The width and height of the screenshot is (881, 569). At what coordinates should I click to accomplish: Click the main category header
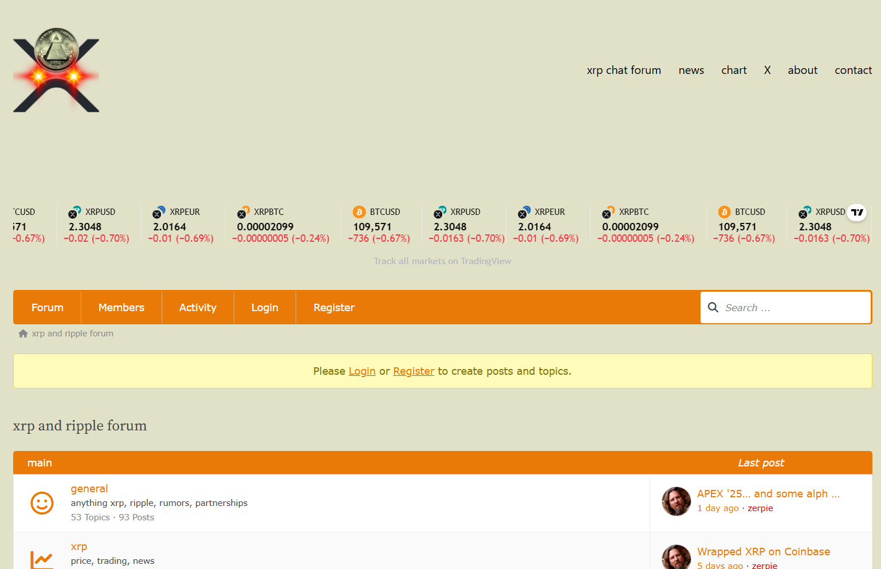click(40, 463)
